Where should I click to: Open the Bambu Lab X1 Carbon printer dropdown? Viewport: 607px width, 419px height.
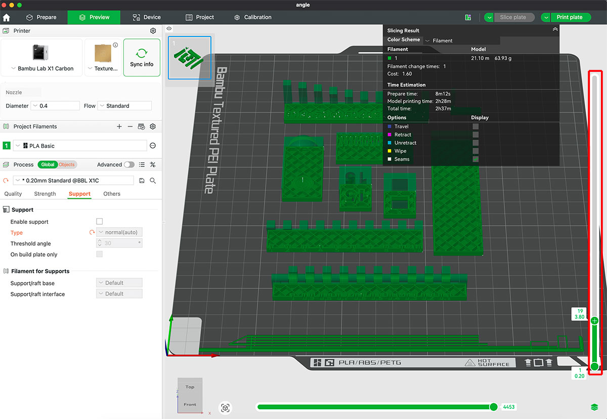[42, 58]
